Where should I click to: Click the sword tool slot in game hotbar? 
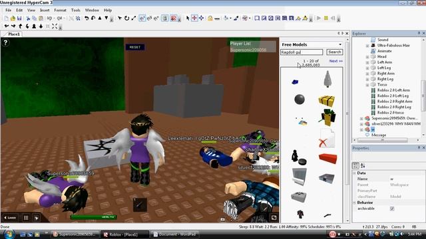click(x=140, y=204)
